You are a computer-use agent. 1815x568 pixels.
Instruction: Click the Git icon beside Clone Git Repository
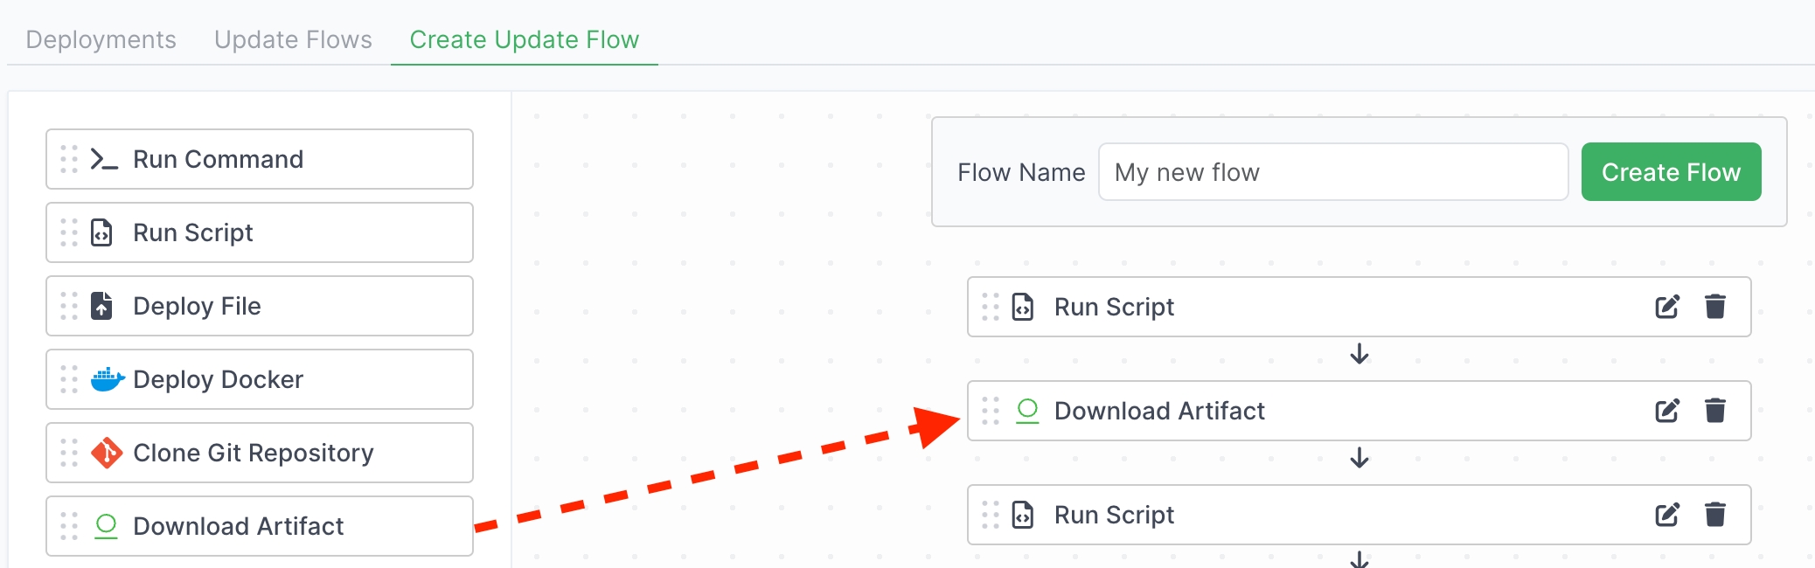[x=107, y=453]
